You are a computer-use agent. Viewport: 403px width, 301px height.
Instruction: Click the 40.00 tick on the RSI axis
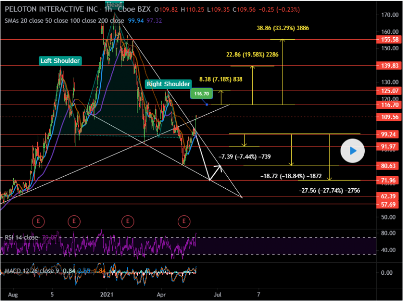(388, 250)
